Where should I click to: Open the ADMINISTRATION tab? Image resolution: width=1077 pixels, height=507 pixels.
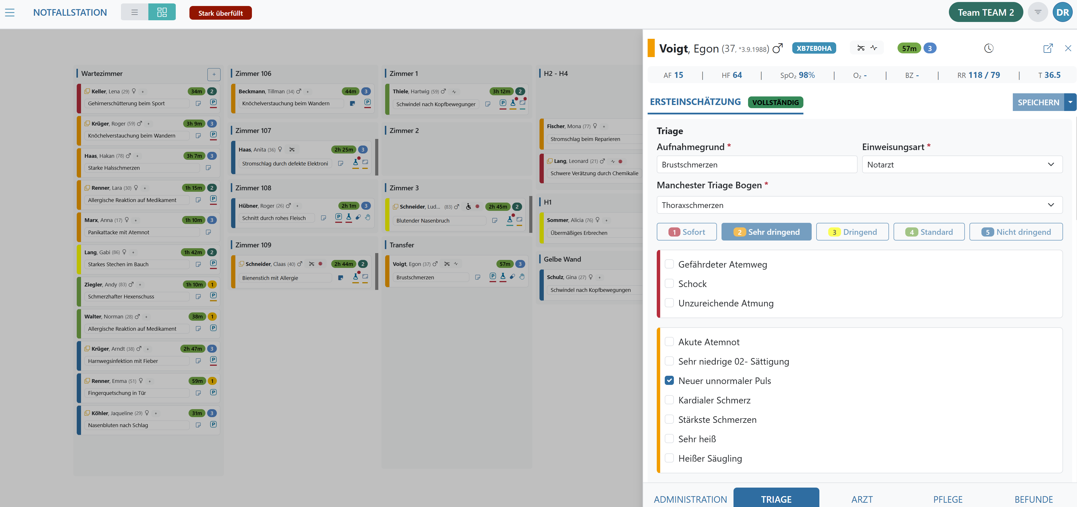pos(690,499)
